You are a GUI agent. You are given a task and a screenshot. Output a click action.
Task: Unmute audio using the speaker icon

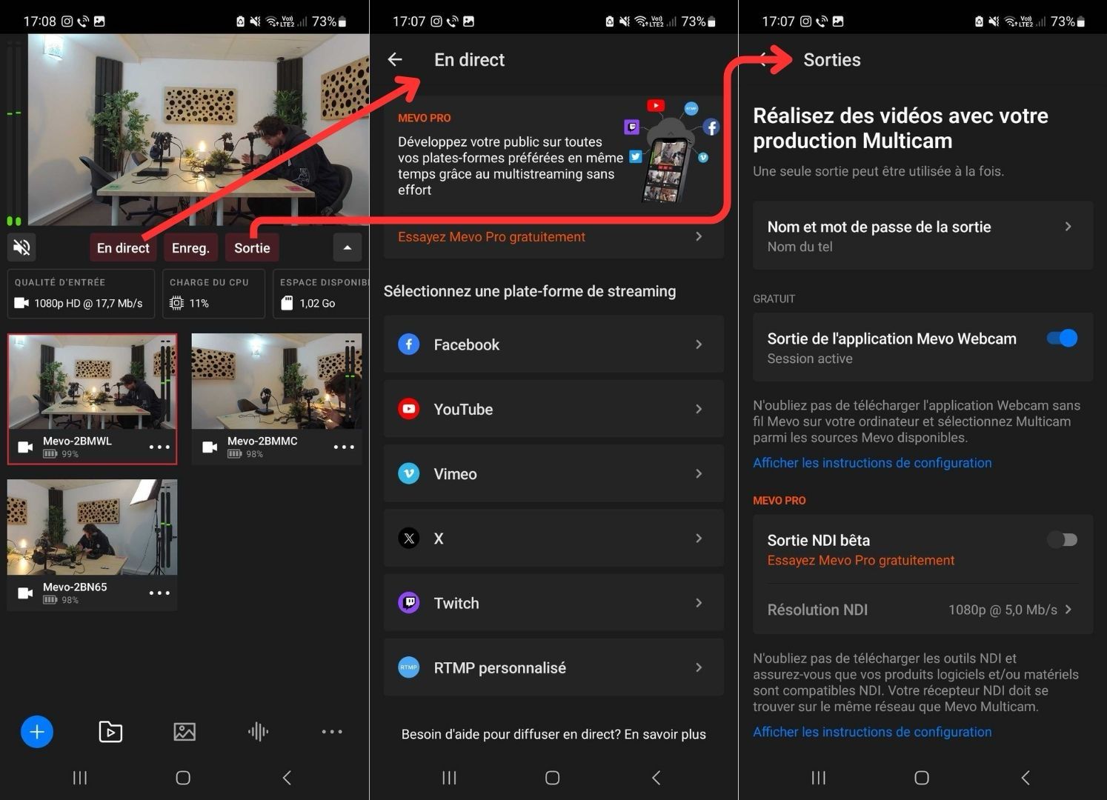[21, 247]
